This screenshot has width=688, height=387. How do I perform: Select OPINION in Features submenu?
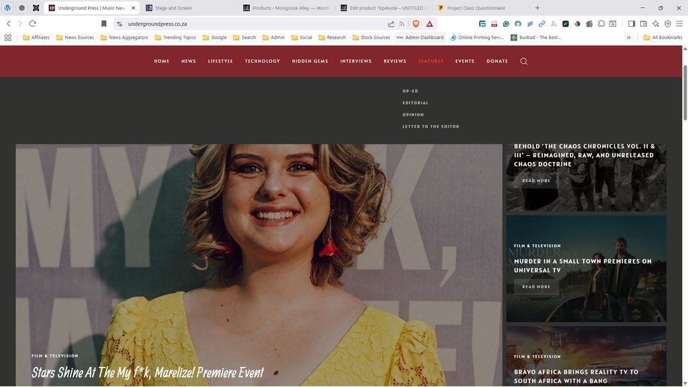(413, 114)
